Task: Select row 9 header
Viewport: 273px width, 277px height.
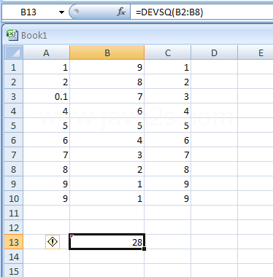Action: coord(14,184)
